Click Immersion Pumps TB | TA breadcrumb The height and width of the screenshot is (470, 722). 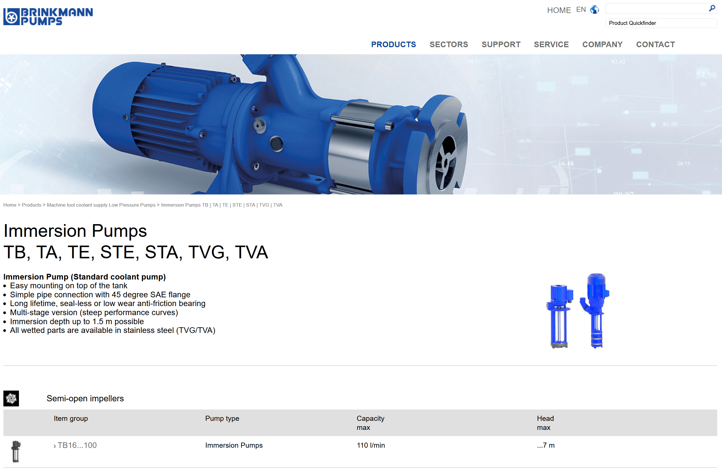point(222,205)
